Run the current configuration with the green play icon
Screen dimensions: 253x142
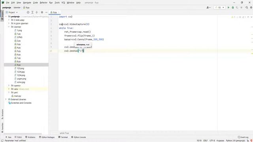pyautogui.click(x=228, y=7)
